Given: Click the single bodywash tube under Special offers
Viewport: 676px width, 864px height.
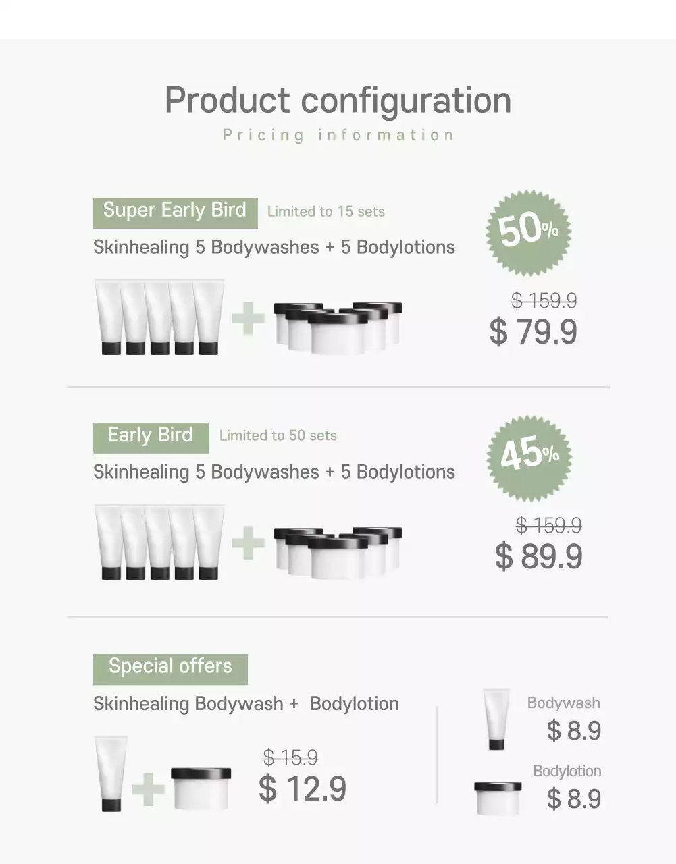Looking at the screenshot, I should click(111, 773).
